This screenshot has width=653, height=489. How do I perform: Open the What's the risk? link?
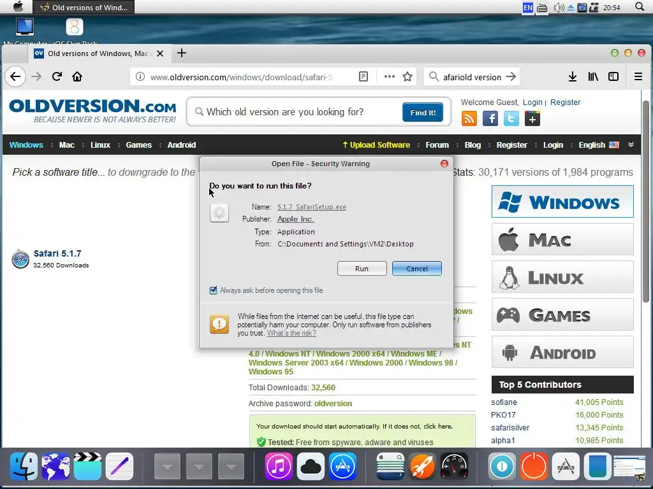291,333
